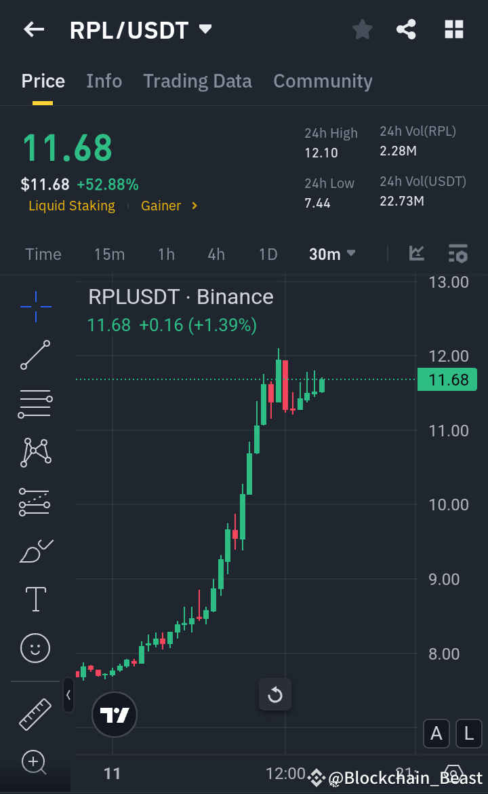This screenshot has height=794, width=488.
Task: Click the 24h Vol(RPL) value 2.28M
Action: [x=398, y=151]
